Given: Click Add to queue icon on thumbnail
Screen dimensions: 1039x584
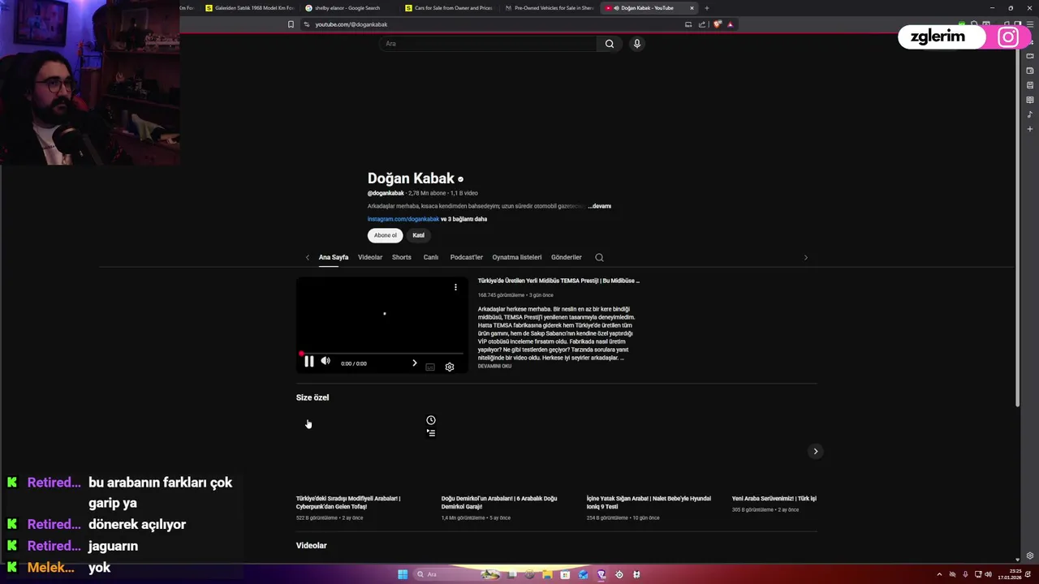Looking at the screenshot, I should click(x=431, y=433).
